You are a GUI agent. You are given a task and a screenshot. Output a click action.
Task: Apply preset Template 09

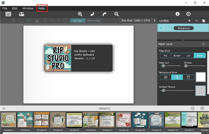click(x=140, y=120)
